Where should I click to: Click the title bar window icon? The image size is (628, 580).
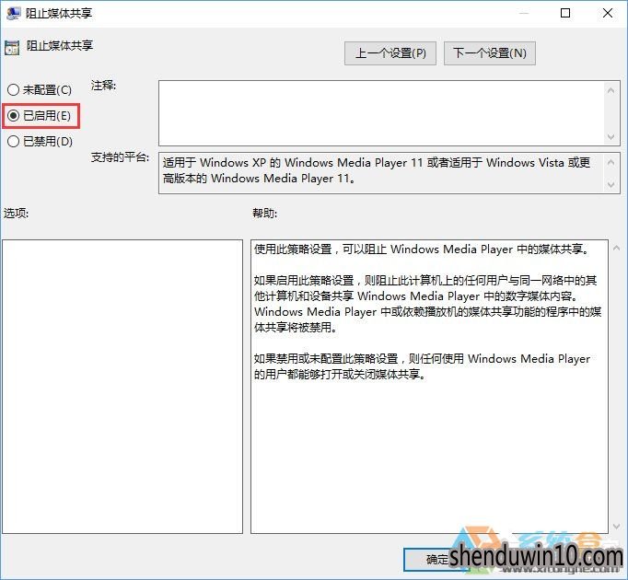click(x=13, y=13)
